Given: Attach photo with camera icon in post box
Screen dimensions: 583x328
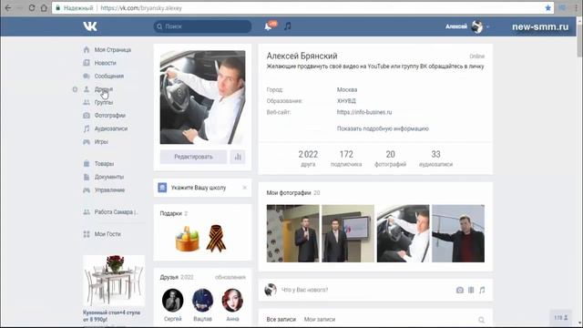Looking at the screenshot, I should click(x=459, y=290).
